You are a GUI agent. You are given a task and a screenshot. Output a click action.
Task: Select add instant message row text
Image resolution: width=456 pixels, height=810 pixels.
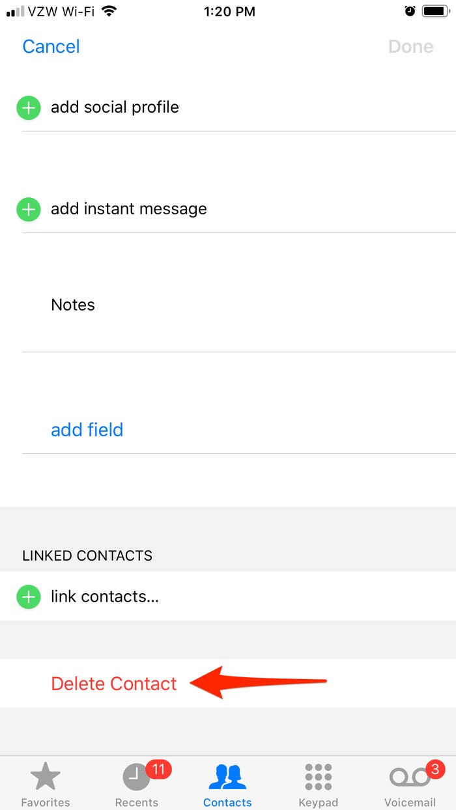pyautogui.click(x=129, y=209)
